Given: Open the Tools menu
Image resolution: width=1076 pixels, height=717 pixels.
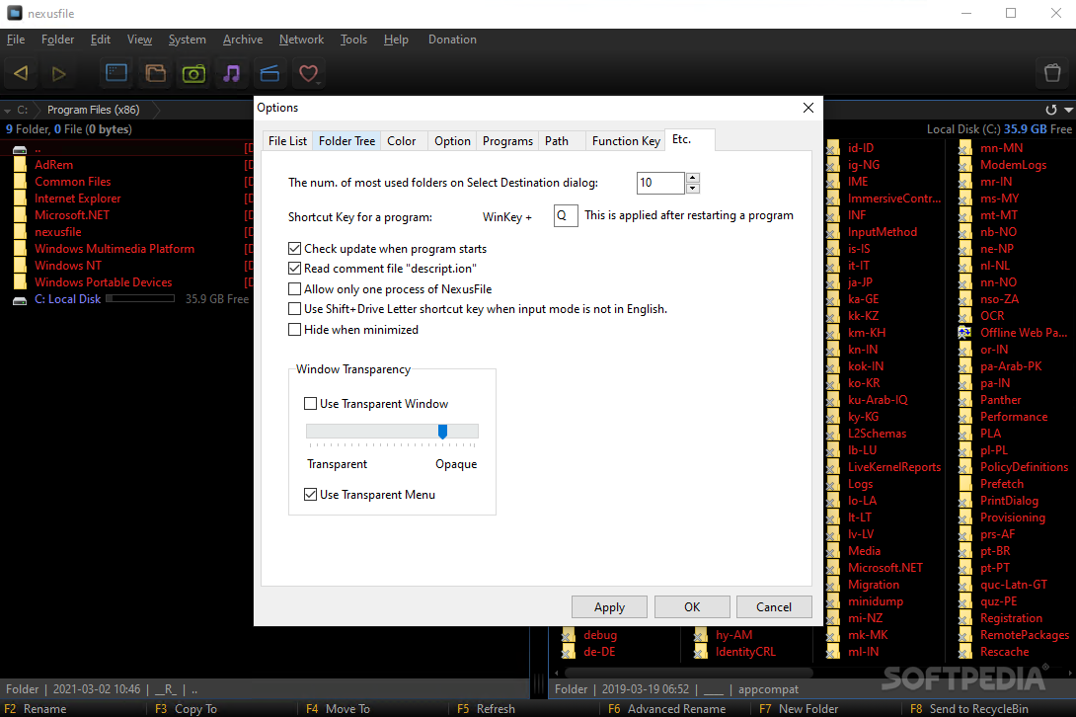Looking at the screenshot, I should pyautogui.click(x=353, y=40).
